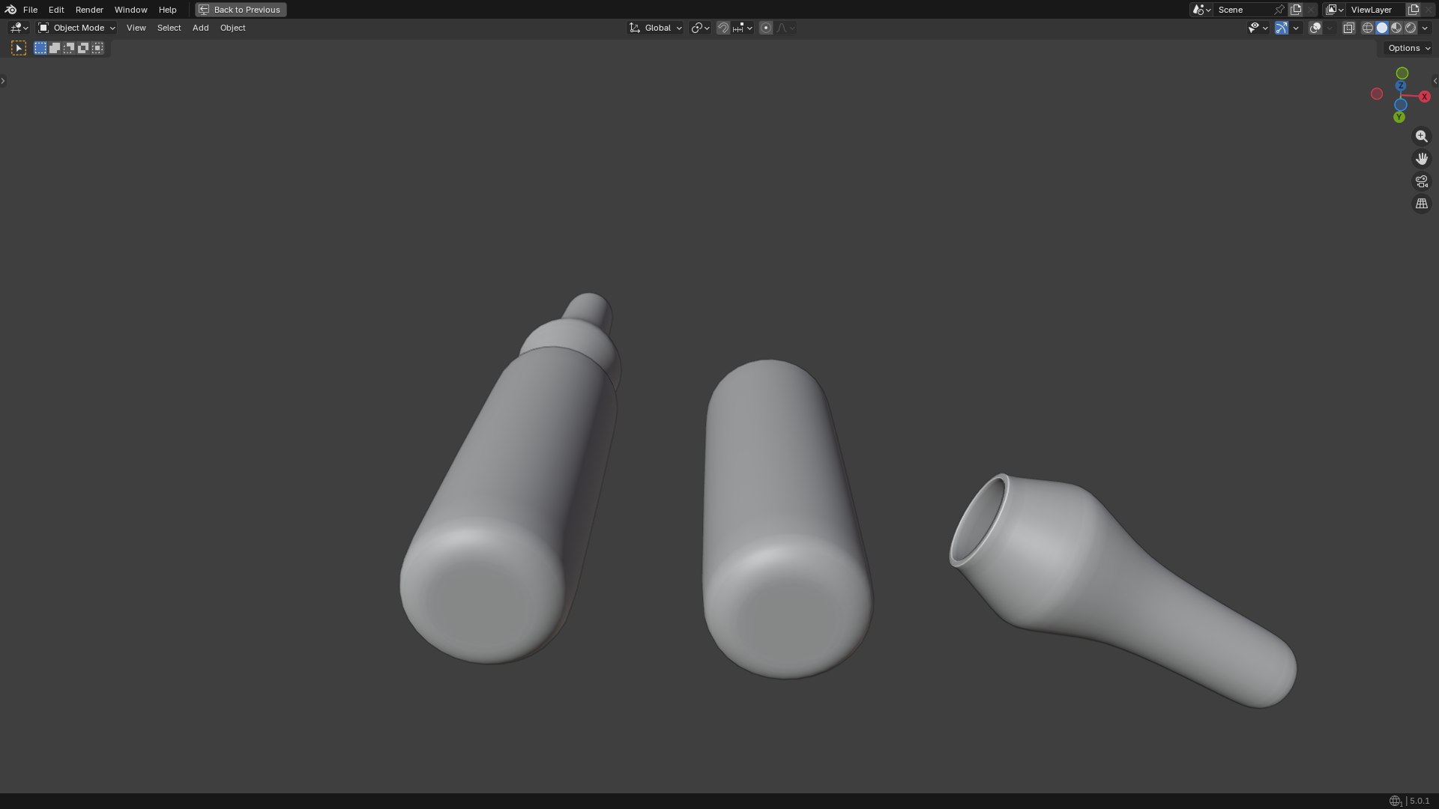This screenshot has width=1439, height=809.
Task: Toggle snapping magnet
Action: (722, 28)
